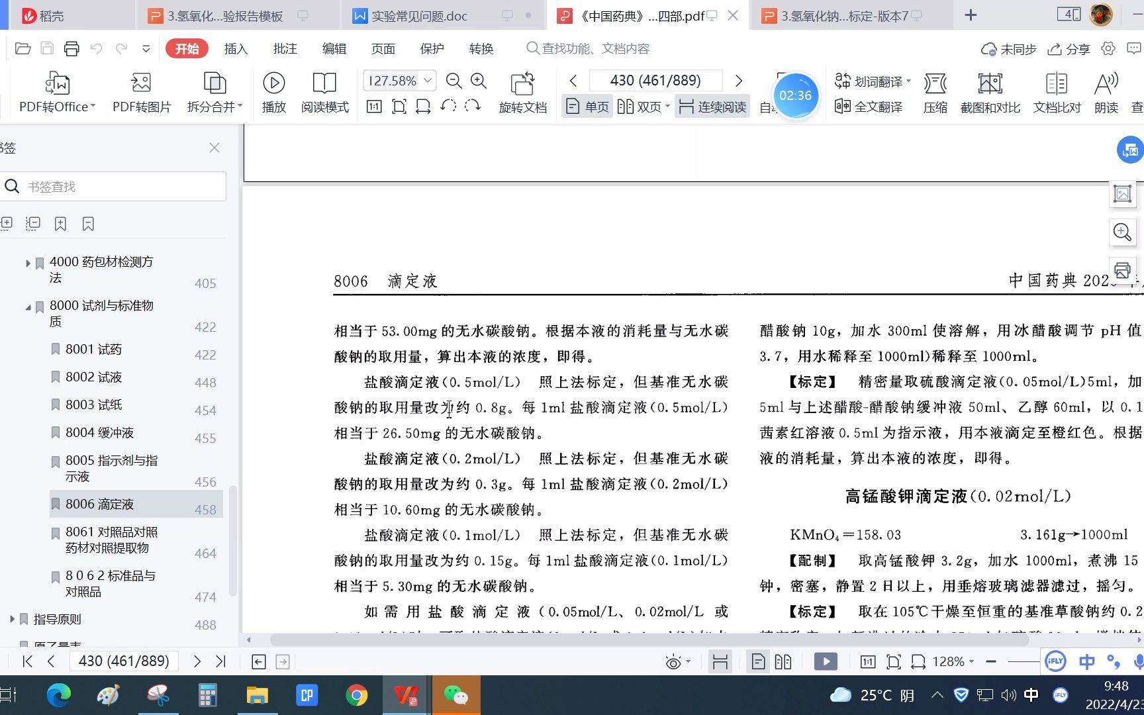Viewport: 1144px width, 715px height.
Task: Click the 未同步 sync status button
Action: click(1008, 49)
